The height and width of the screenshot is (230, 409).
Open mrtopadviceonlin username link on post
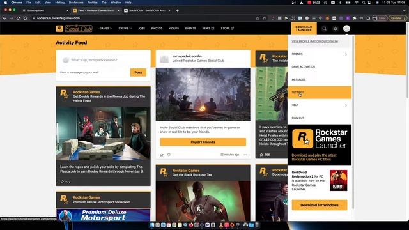[187, 56]
